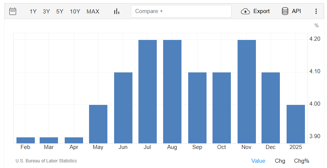
Task: Switch to Chg% display mode
Action: tap(302, 161)
